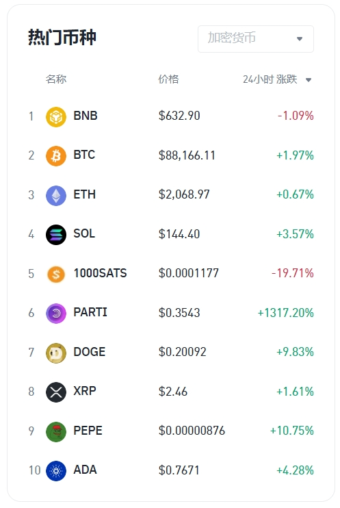Select the Ethereum ETH icon
Screen dimensions: 340x508
click(56, 195)
